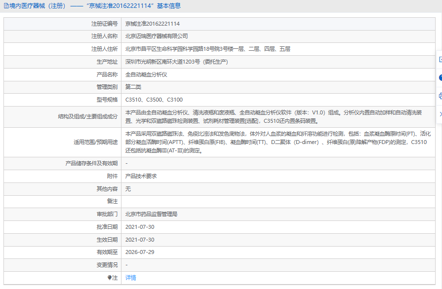The height and width of the screenshot is (289, 442).
Task: Open the 详情 link in the 注 row
Action: [130, 278]
